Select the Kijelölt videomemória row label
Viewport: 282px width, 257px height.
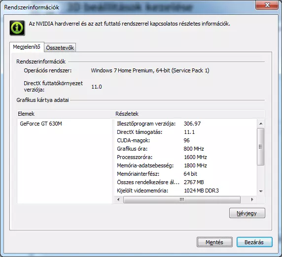(142, 191)
